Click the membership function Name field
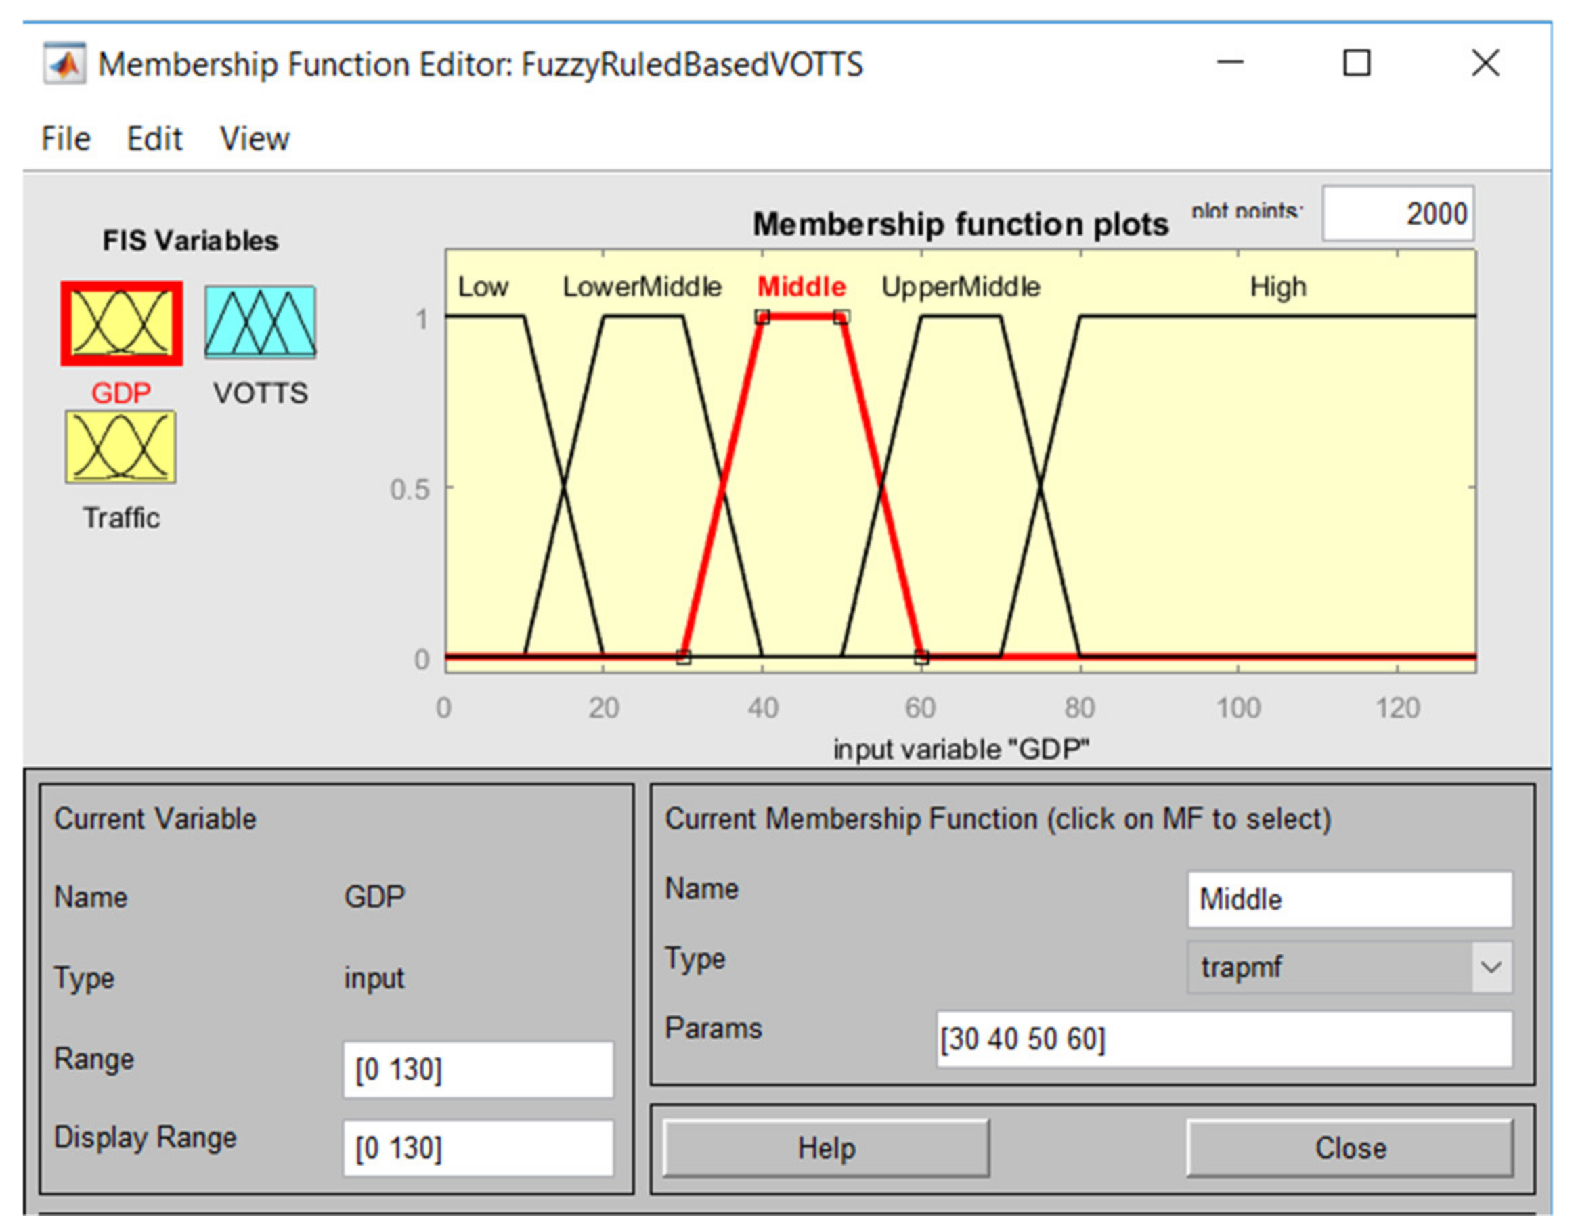1576x1232 pixels. [x=1349, y=899]
